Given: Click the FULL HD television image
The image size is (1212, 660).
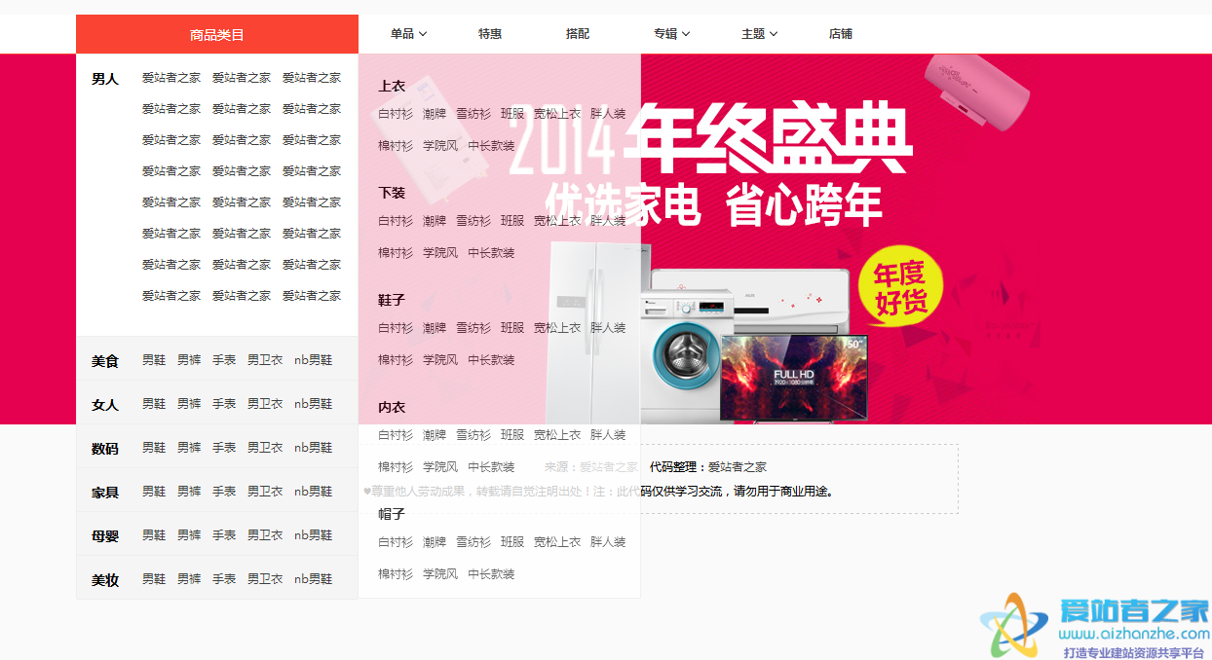Looking at the screenshot, I should 793,378.
